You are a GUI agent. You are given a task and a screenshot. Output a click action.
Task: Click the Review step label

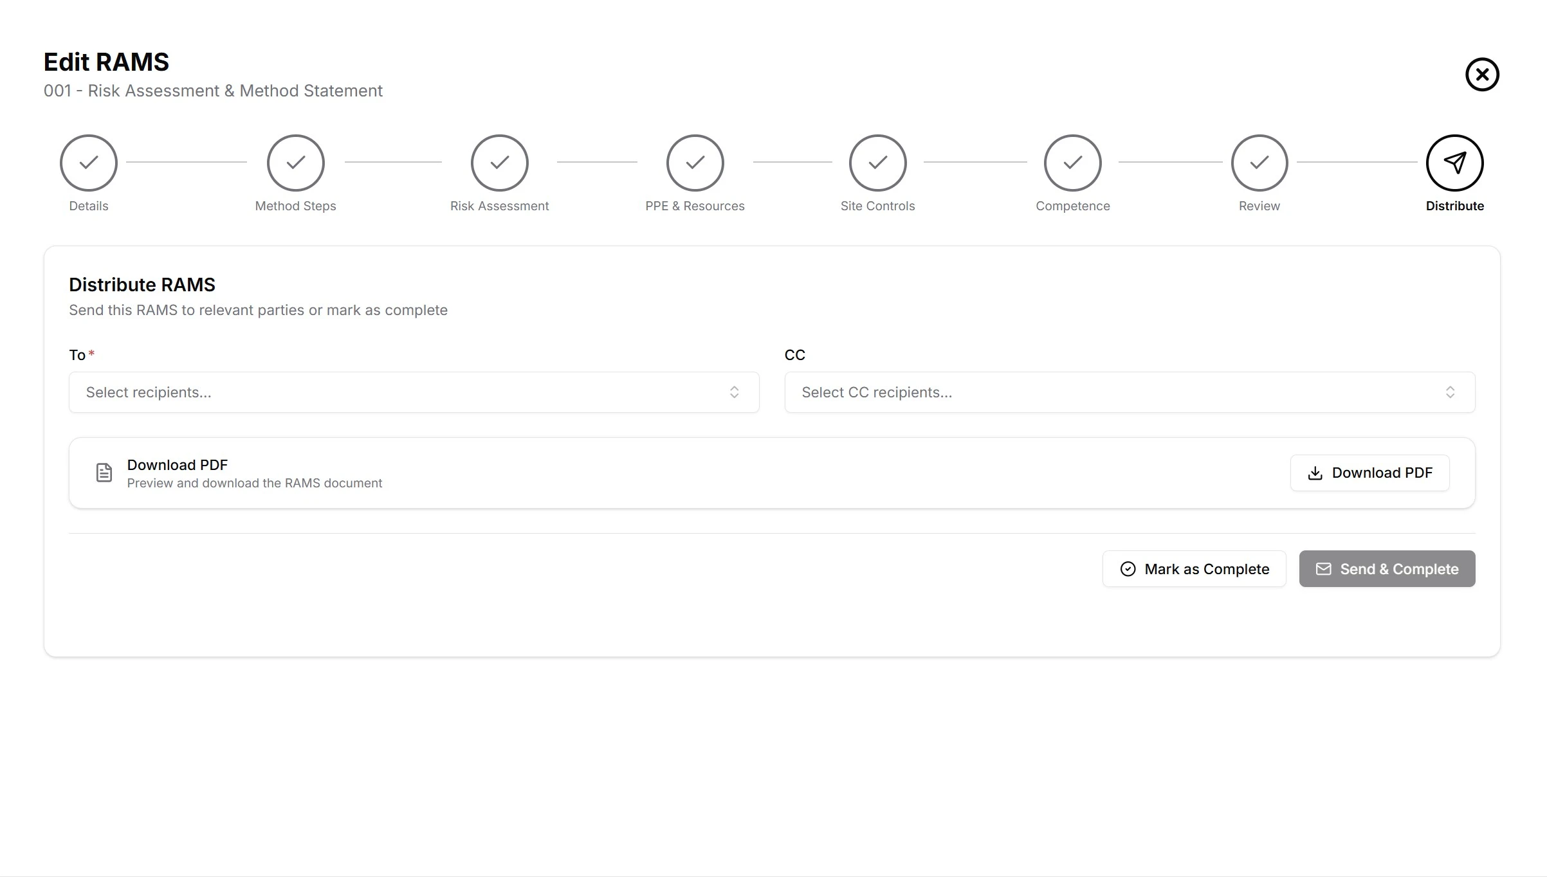1259,206
